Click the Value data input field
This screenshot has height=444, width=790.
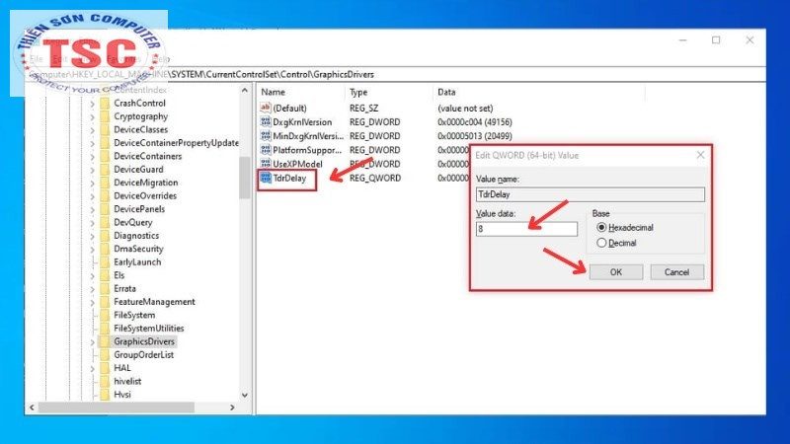(x=526, y=229)
